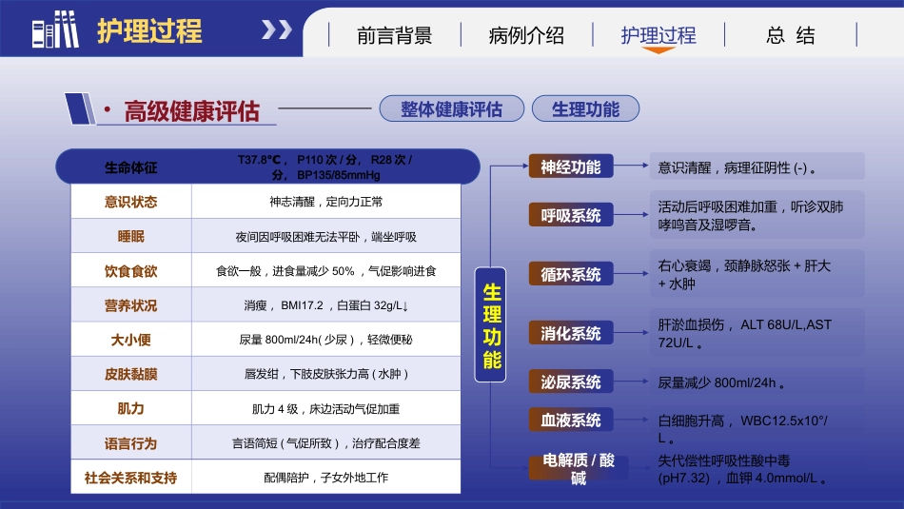
Task: Click the text 活动后呼吸困难加重
Action: coord(751,216)
